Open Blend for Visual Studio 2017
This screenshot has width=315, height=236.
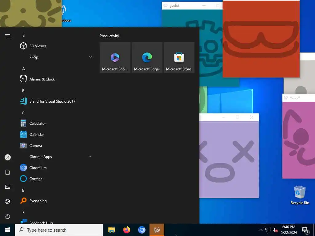56,101
